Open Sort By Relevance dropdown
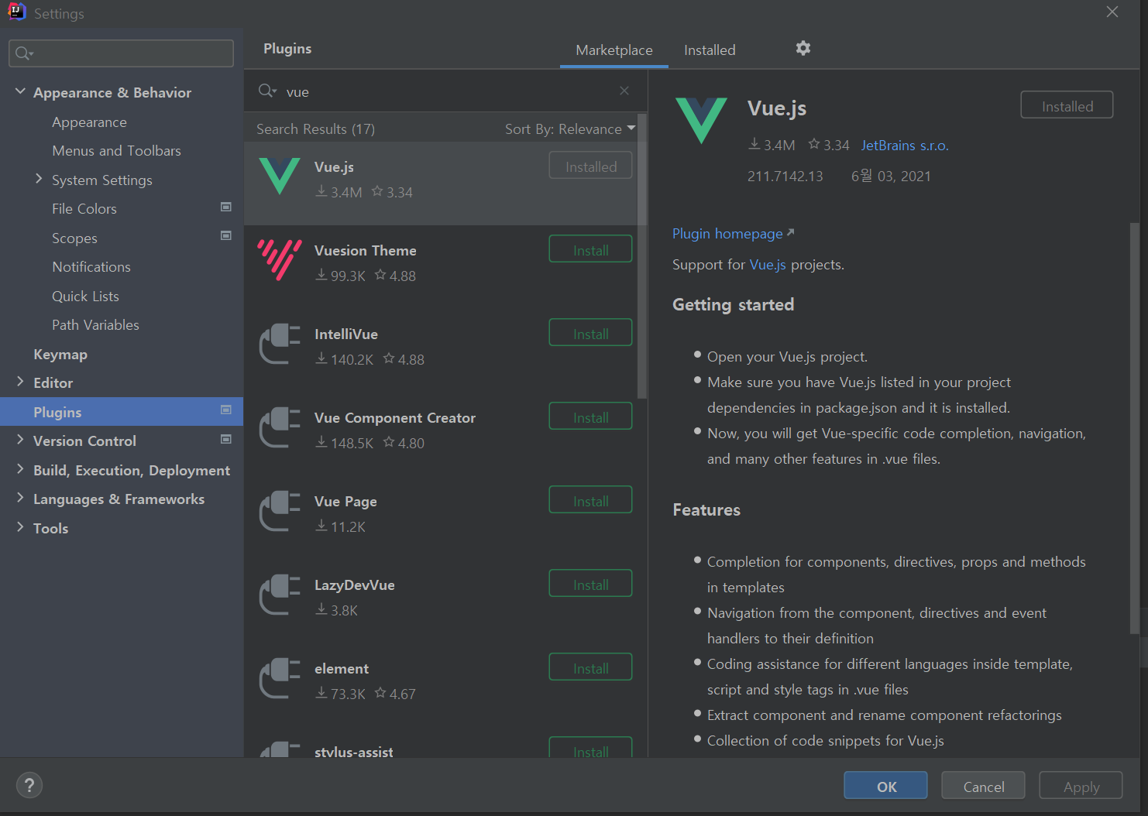Image resolution: width=1148 pixels, height=816 pixels. [x=570, y=129]
